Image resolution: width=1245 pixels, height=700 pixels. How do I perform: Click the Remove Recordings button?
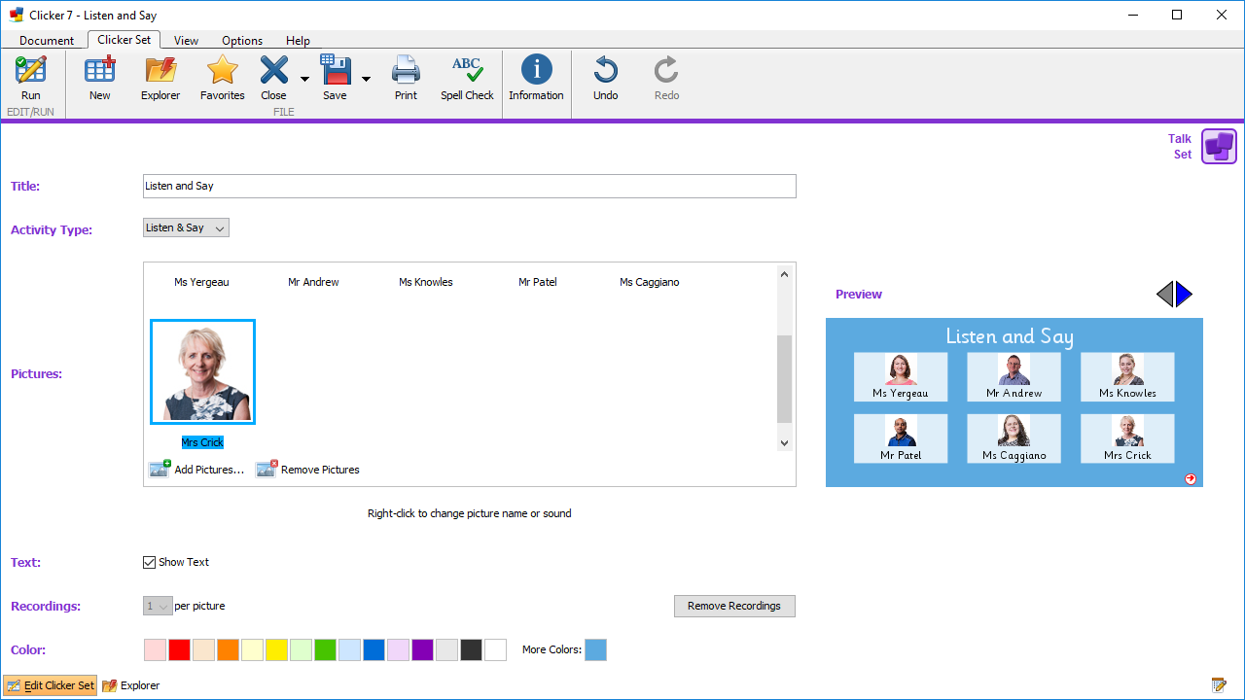[x=734, y=606]
